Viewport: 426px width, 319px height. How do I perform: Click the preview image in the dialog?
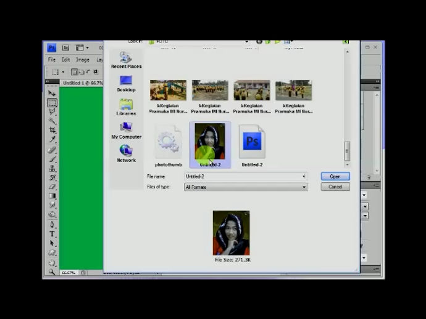(231, 233)
